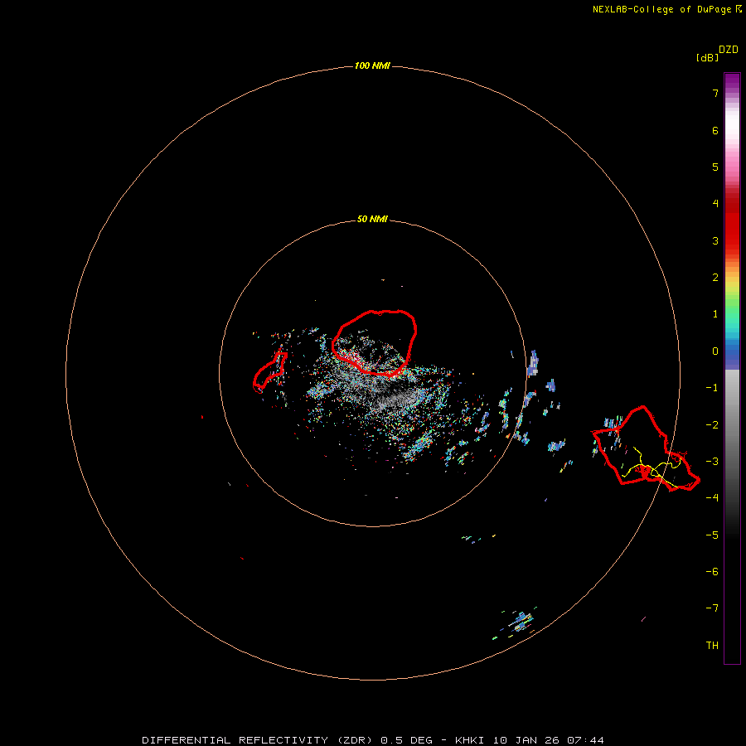Viewport: 746px width, 746px height.
Task: Click the 50 NMI range ring label
Action: (x=372, y=219)
